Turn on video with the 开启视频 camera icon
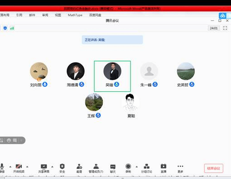Viewport: 231px width, 179px height. 19,166
